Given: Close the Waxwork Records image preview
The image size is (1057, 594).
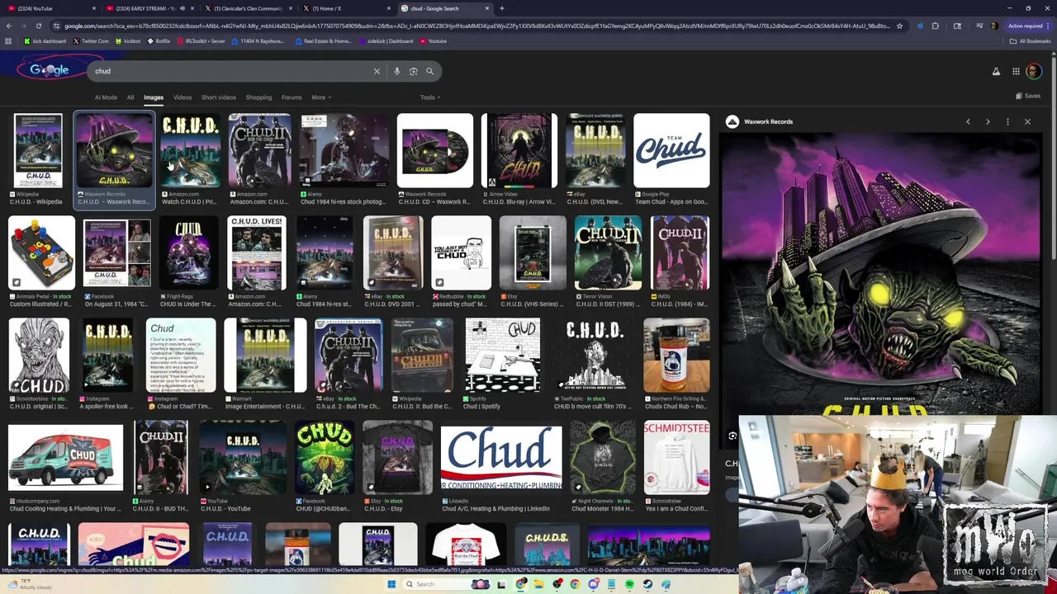Looking at the screenshot, I should pos(1027,122).
